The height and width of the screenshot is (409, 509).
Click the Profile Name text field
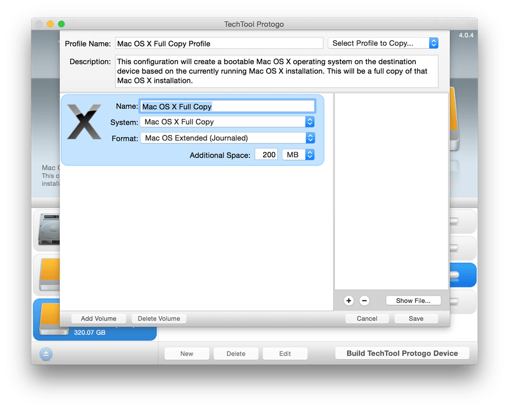[219, 43]
